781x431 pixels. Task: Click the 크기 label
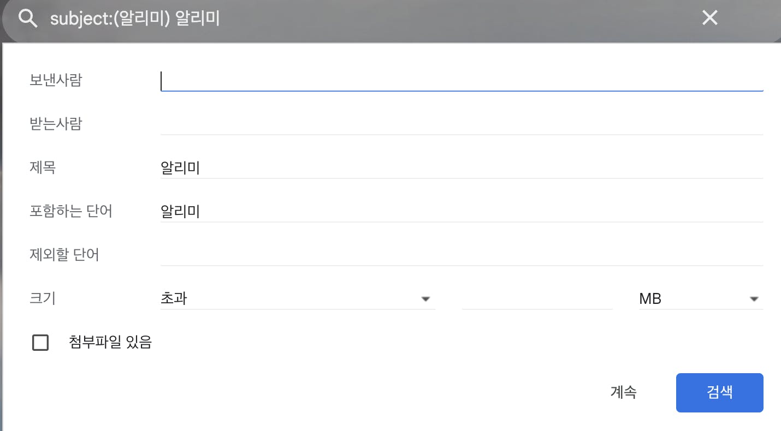point(43,298)
